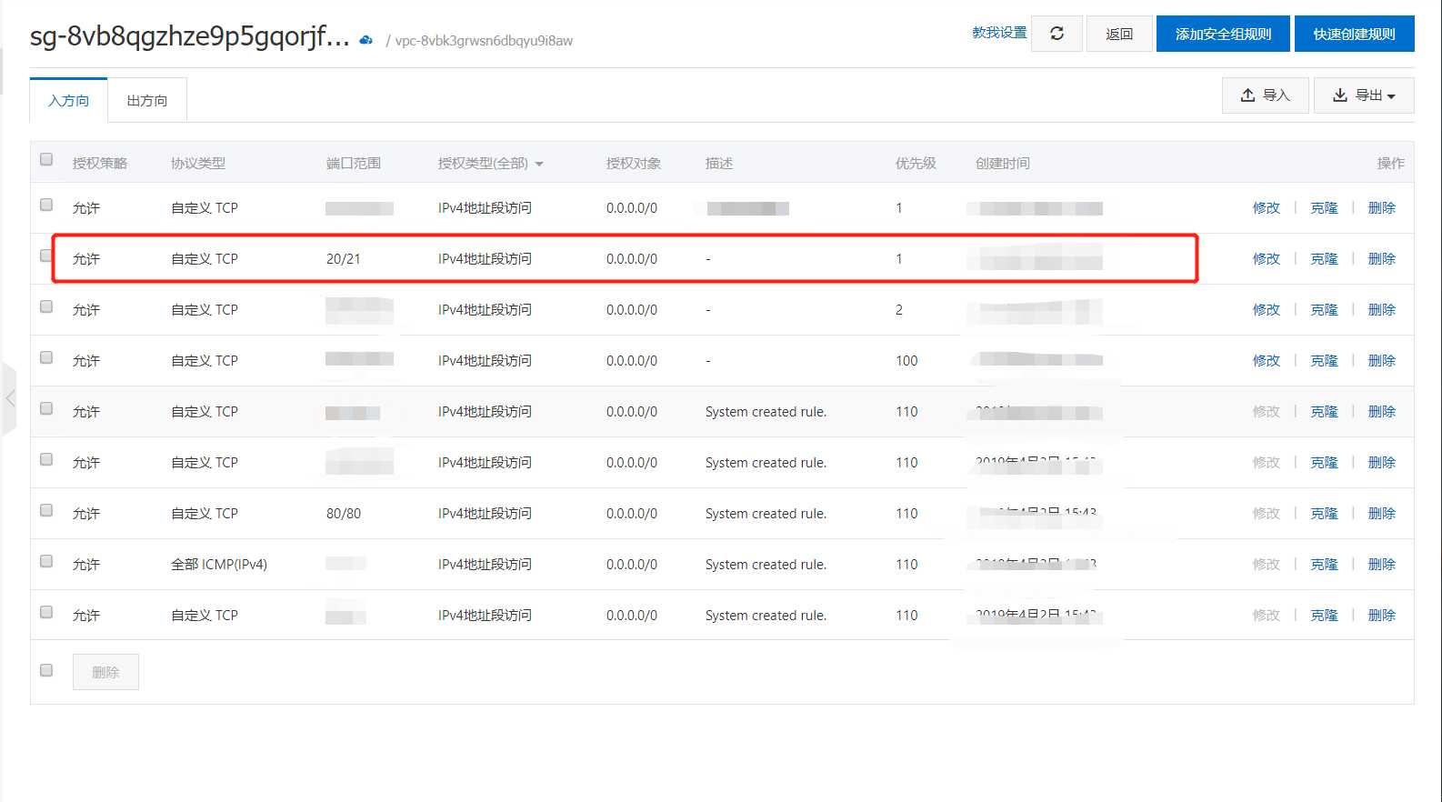Click the 端口范围 column header
Viewport: 1442px width, 802px height.
[x=354, y=164]
